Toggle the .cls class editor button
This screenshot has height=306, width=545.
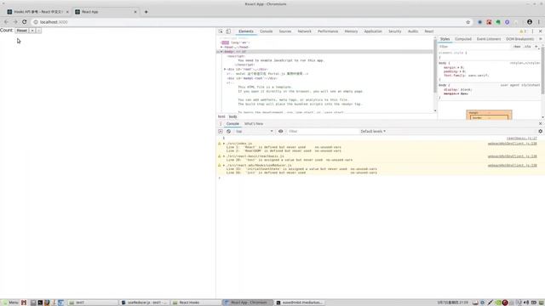click(528, 47)
